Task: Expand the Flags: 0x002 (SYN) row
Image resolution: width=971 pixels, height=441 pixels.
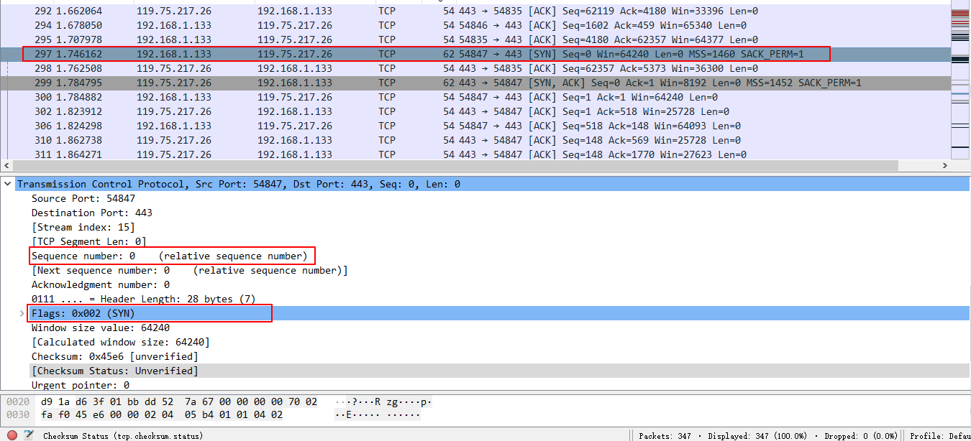Action: click(x=22, y=313)
